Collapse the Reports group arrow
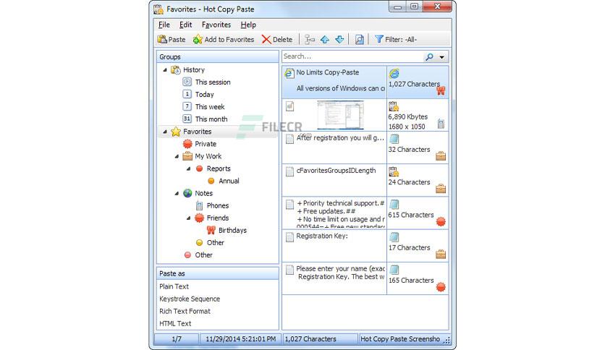Screen dimensions: 605x350 point(189,168)
